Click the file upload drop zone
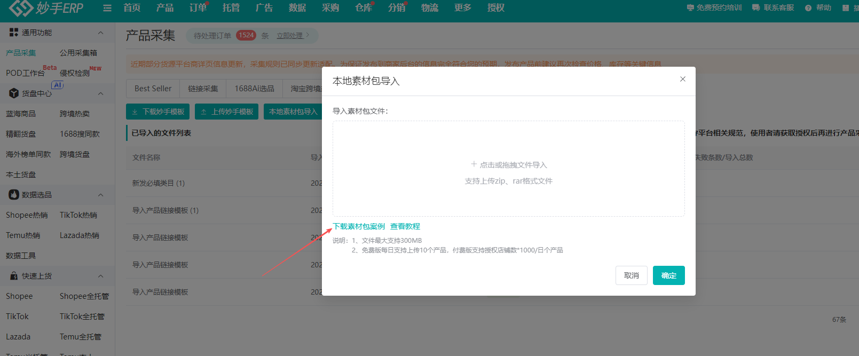This screenshot has height=356, width=859. [x=509, y=169]
